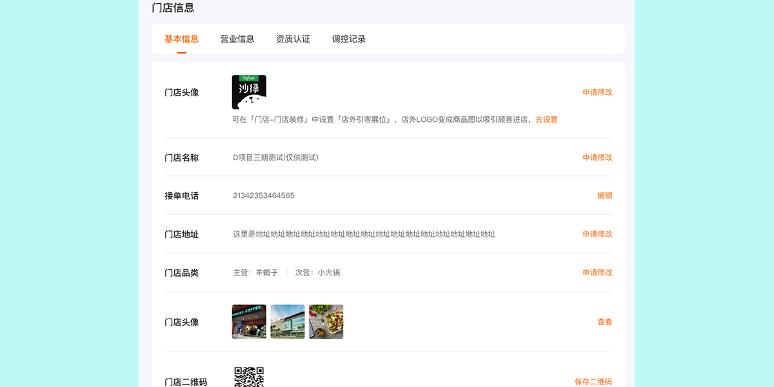Open the salad dish photo thumbnail
Viewport: 774px width, 387px height.
pyautogui.click(x=326, y=322)
